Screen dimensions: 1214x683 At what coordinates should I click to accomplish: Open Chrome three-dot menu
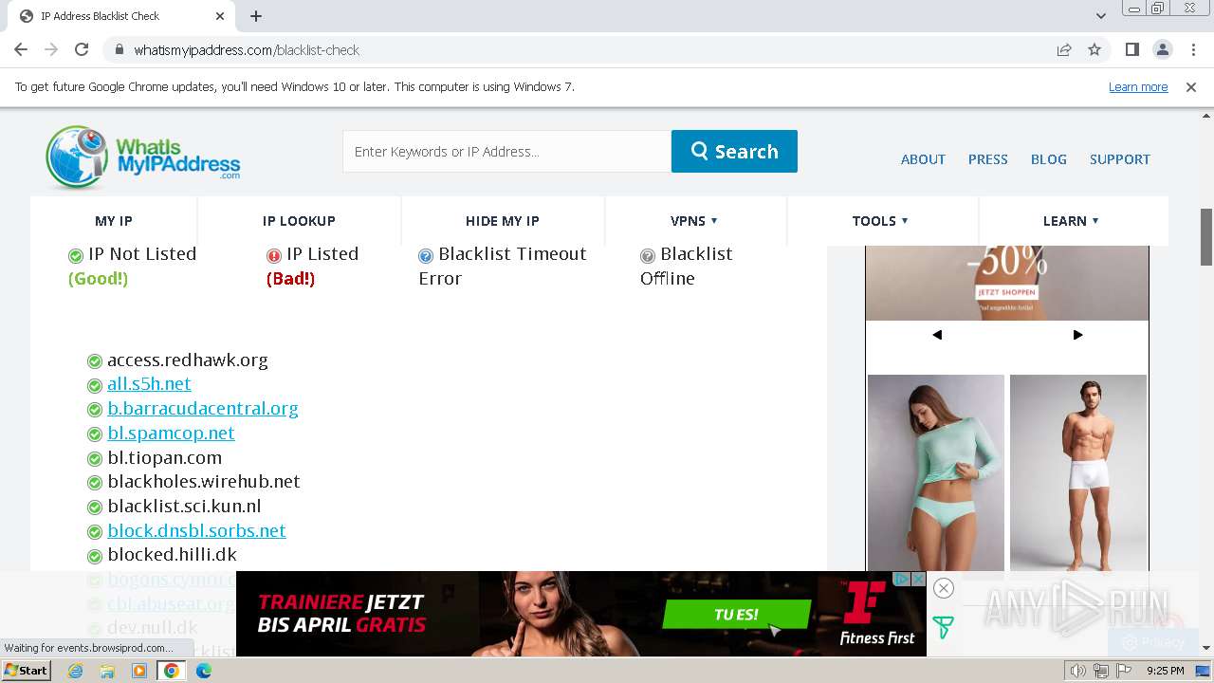point(1191,49)
